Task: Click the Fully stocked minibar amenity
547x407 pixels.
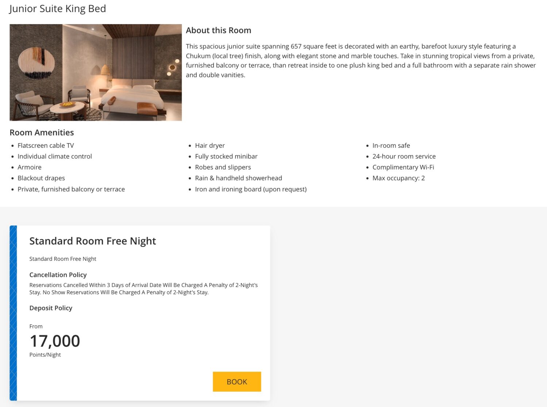Action: pos(226,156)
